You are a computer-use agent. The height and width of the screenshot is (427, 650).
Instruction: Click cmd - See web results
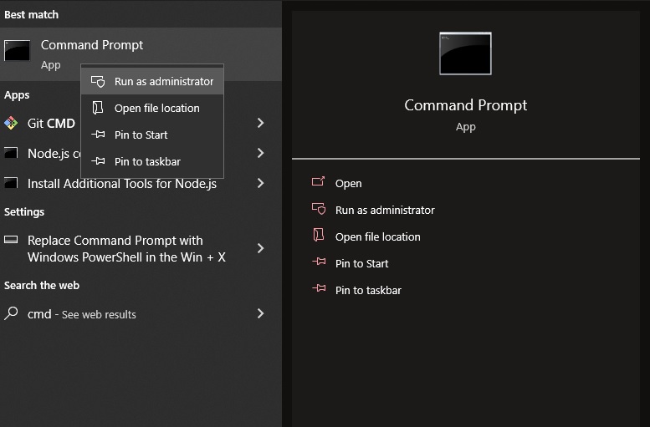coord(81,314)
